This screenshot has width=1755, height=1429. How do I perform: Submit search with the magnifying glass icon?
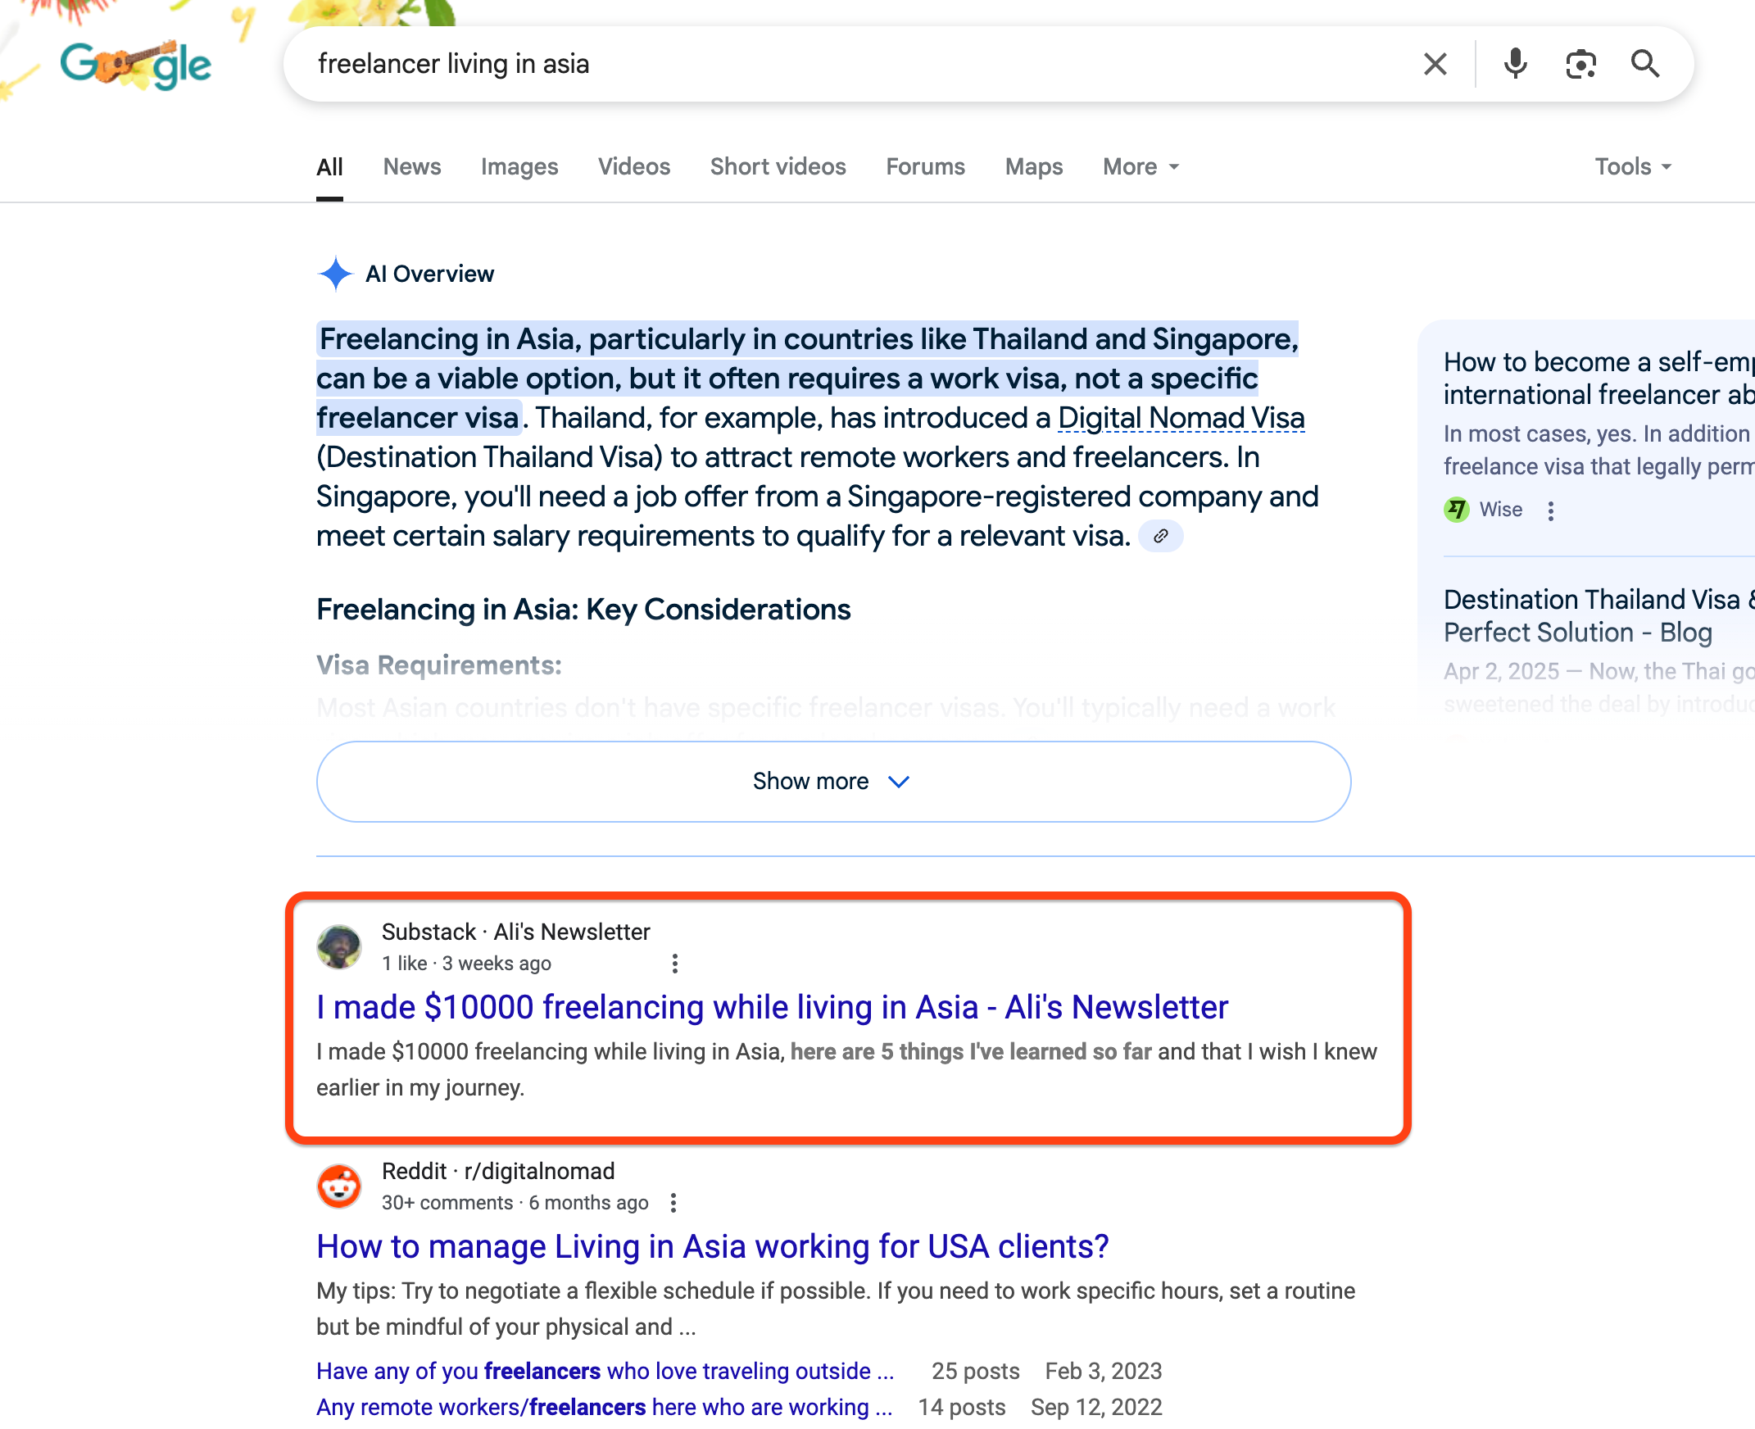click(1644, 64)
